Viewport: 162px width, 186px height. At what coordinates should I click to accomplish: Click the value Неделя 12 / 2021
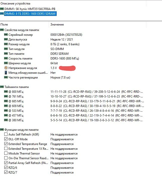coord(62,39)
